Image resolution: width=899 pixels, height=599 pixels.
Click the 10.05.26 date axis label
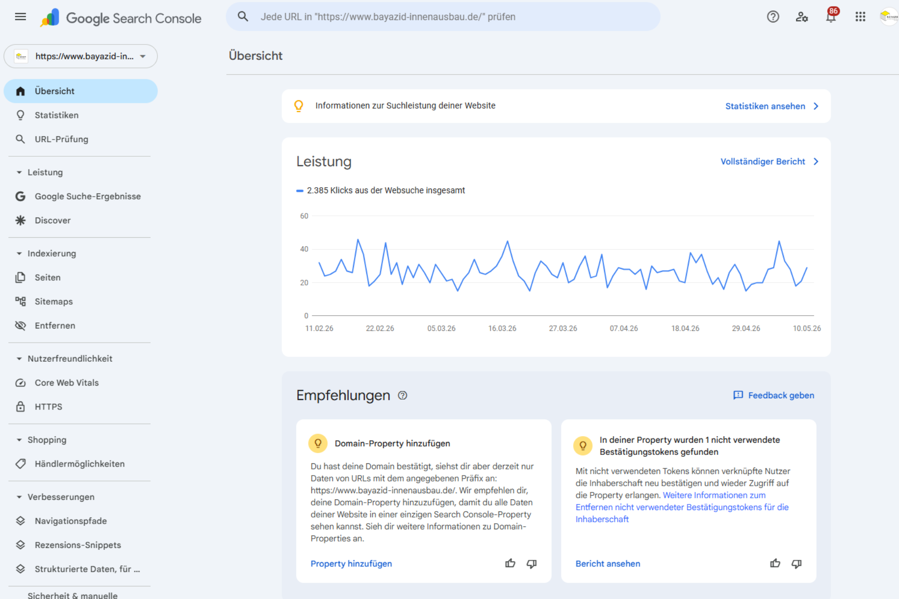[x=807, y=329]
